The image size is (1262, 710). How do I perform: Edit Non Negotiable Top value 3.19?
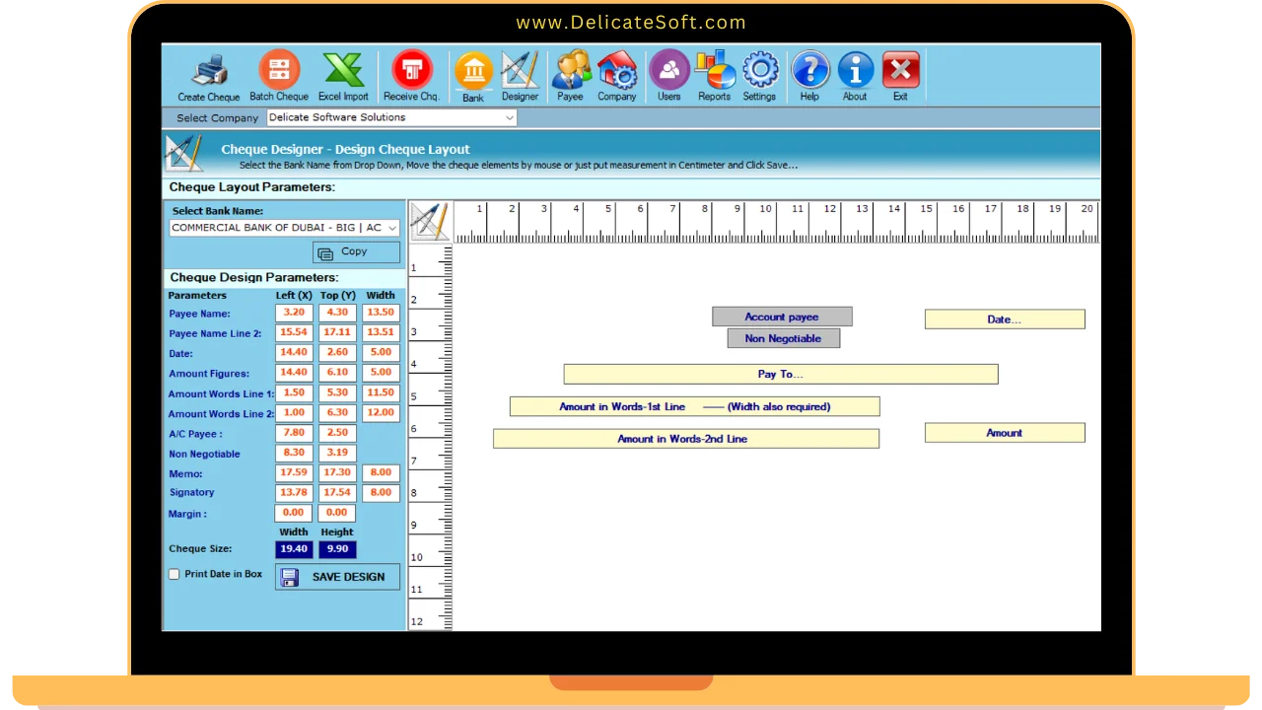point(337,454)
